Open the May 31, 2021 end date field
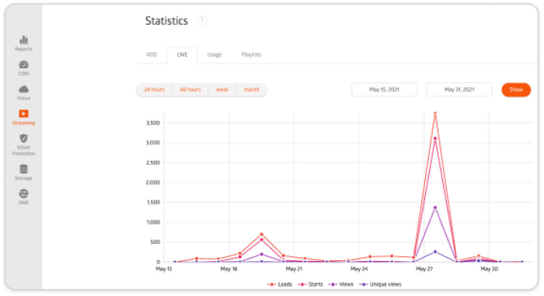Screen dimensions: 544x296 pos(459,89)
